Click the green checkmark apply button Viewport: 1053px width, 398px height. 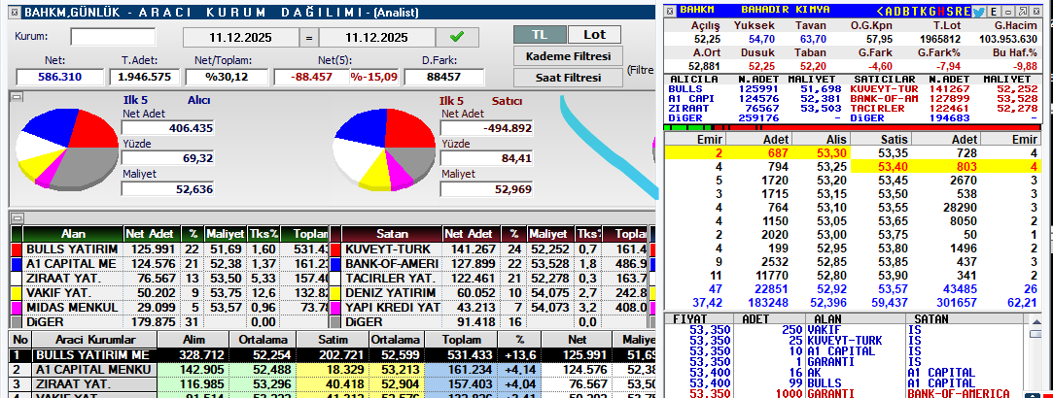[457, 37]
